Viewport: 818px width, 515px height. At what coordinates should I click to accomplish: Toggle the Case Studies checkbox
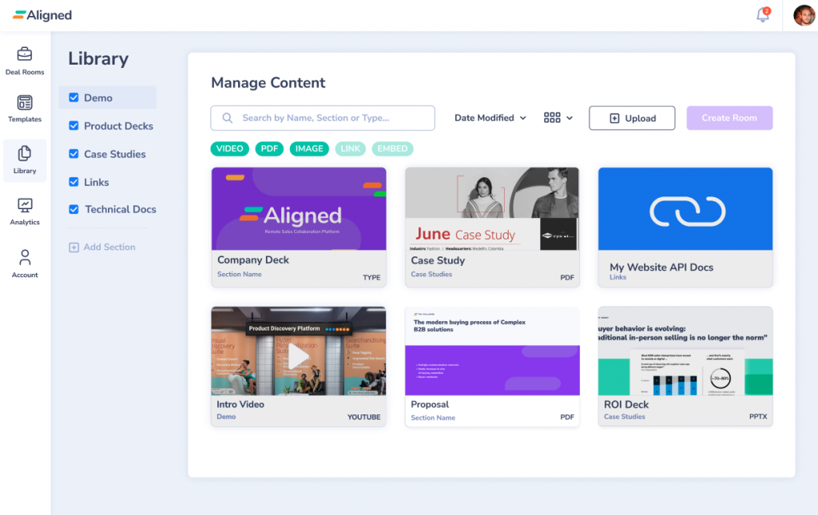tap(75, 153)
